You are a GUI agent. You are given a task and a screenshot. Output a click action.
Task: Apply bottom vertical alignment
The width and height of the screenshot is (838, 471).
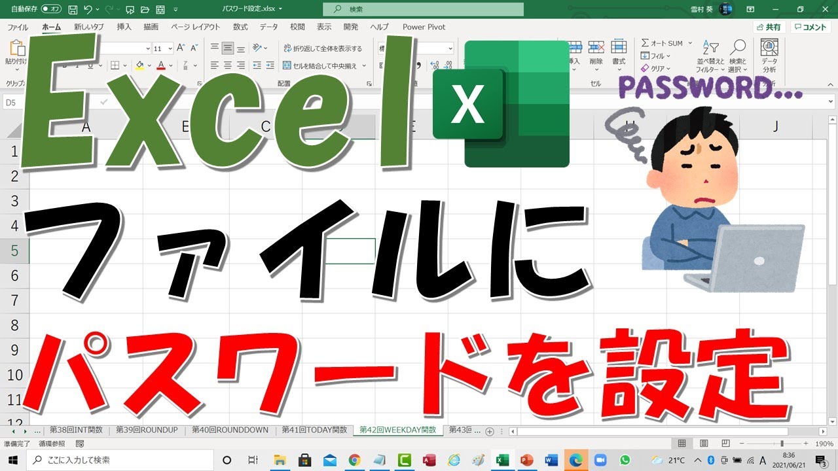click(x=241, y=48)
